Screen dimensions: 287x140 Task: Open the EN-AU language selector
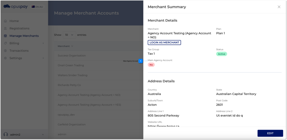37,7
